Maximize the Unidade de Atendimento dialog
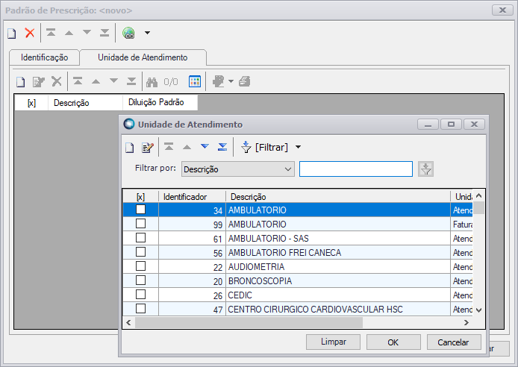The height and width of the screenshot is (367, 518). pyautogui.click(x=451, y=125)
